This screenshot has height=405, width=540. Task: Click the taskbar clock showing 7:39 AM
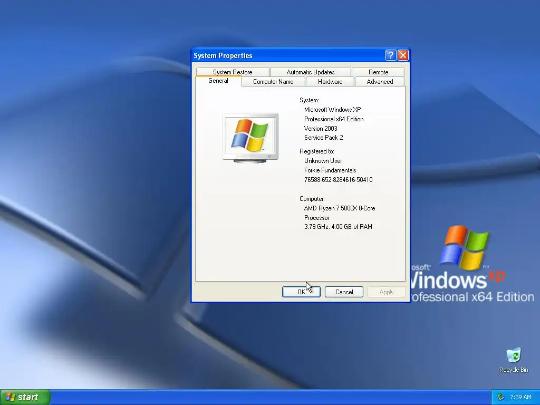tap(520, 397)
